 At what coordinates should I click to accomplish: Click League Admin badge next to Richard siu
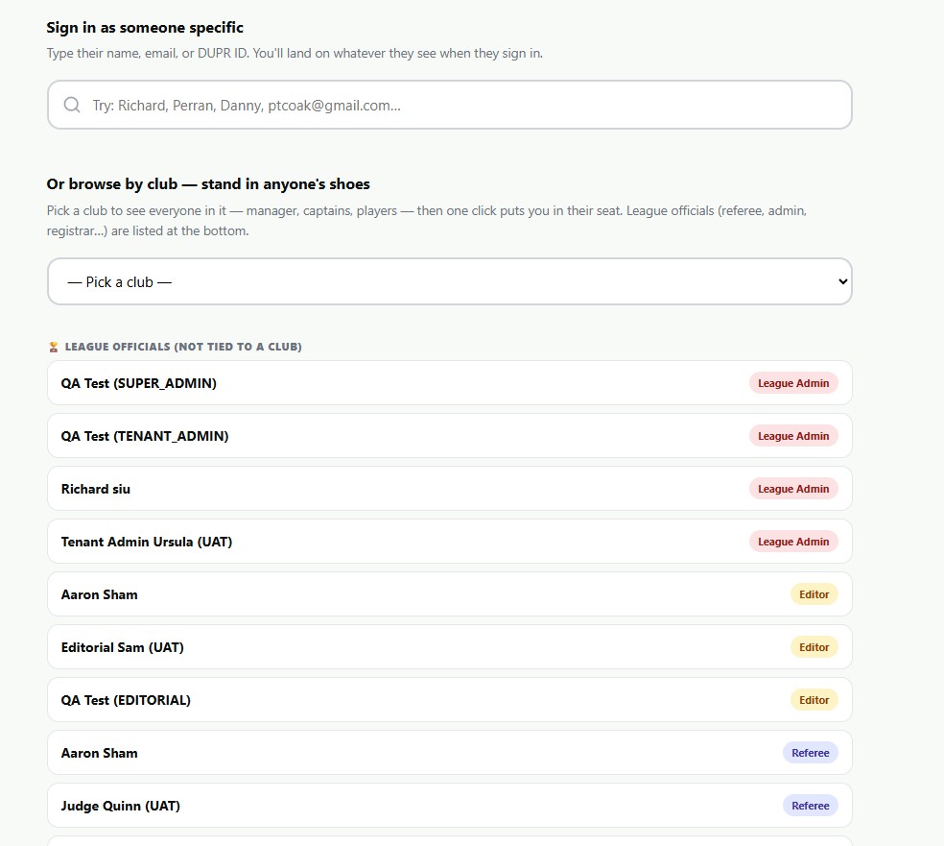pos(792,489)
